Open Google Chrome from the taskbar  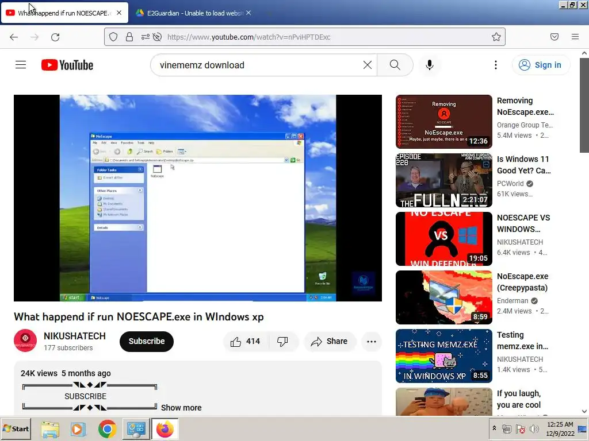click(x=107, y=429)
